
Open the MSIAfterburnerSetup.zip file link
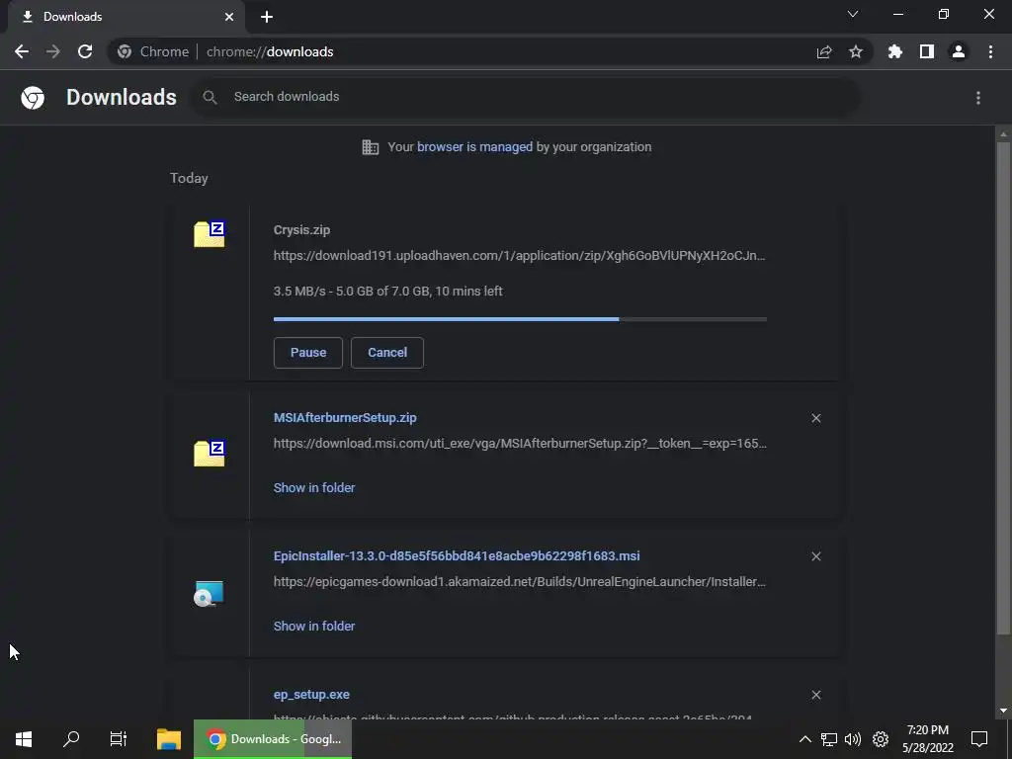click(345, 418)
